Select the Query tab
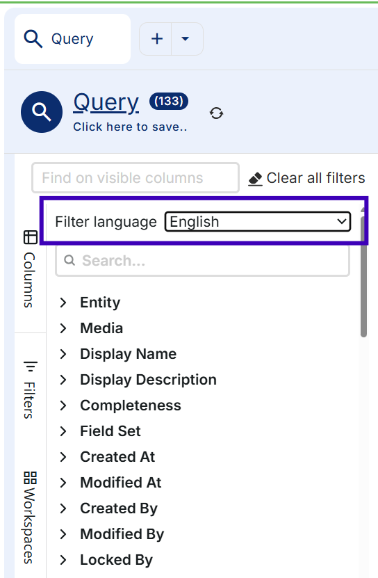378x578 pixels. (x=72, y=39)
